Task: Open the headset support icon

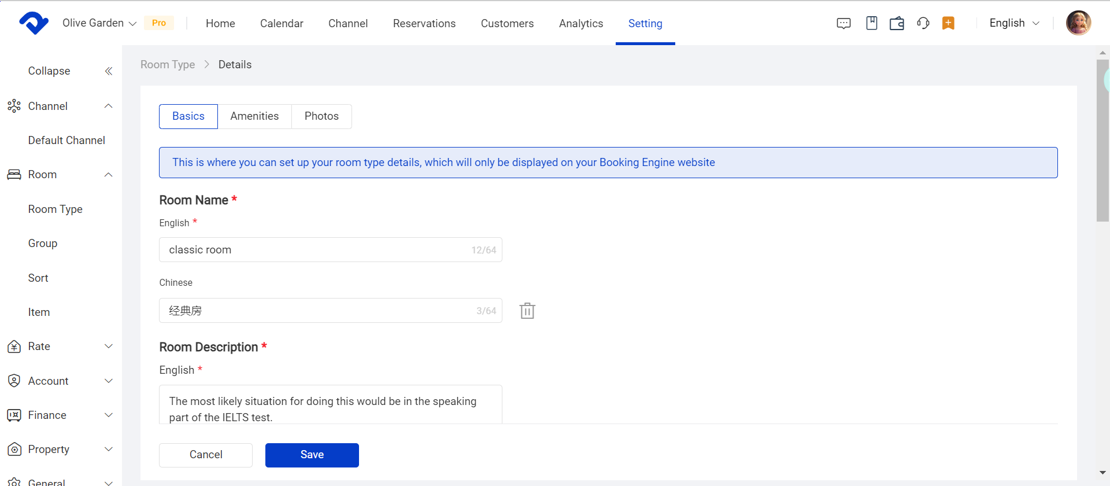Action: point(923,23)
